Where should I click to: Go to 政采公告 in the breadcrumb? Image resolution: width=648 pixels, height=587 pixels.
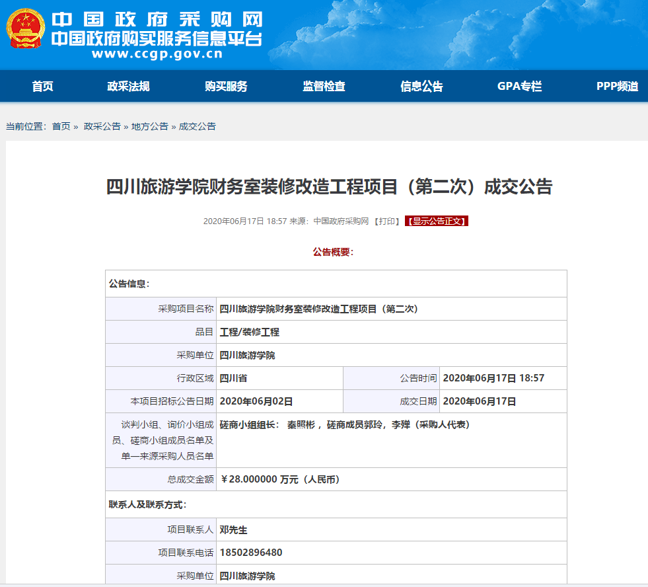click(102, 126)
